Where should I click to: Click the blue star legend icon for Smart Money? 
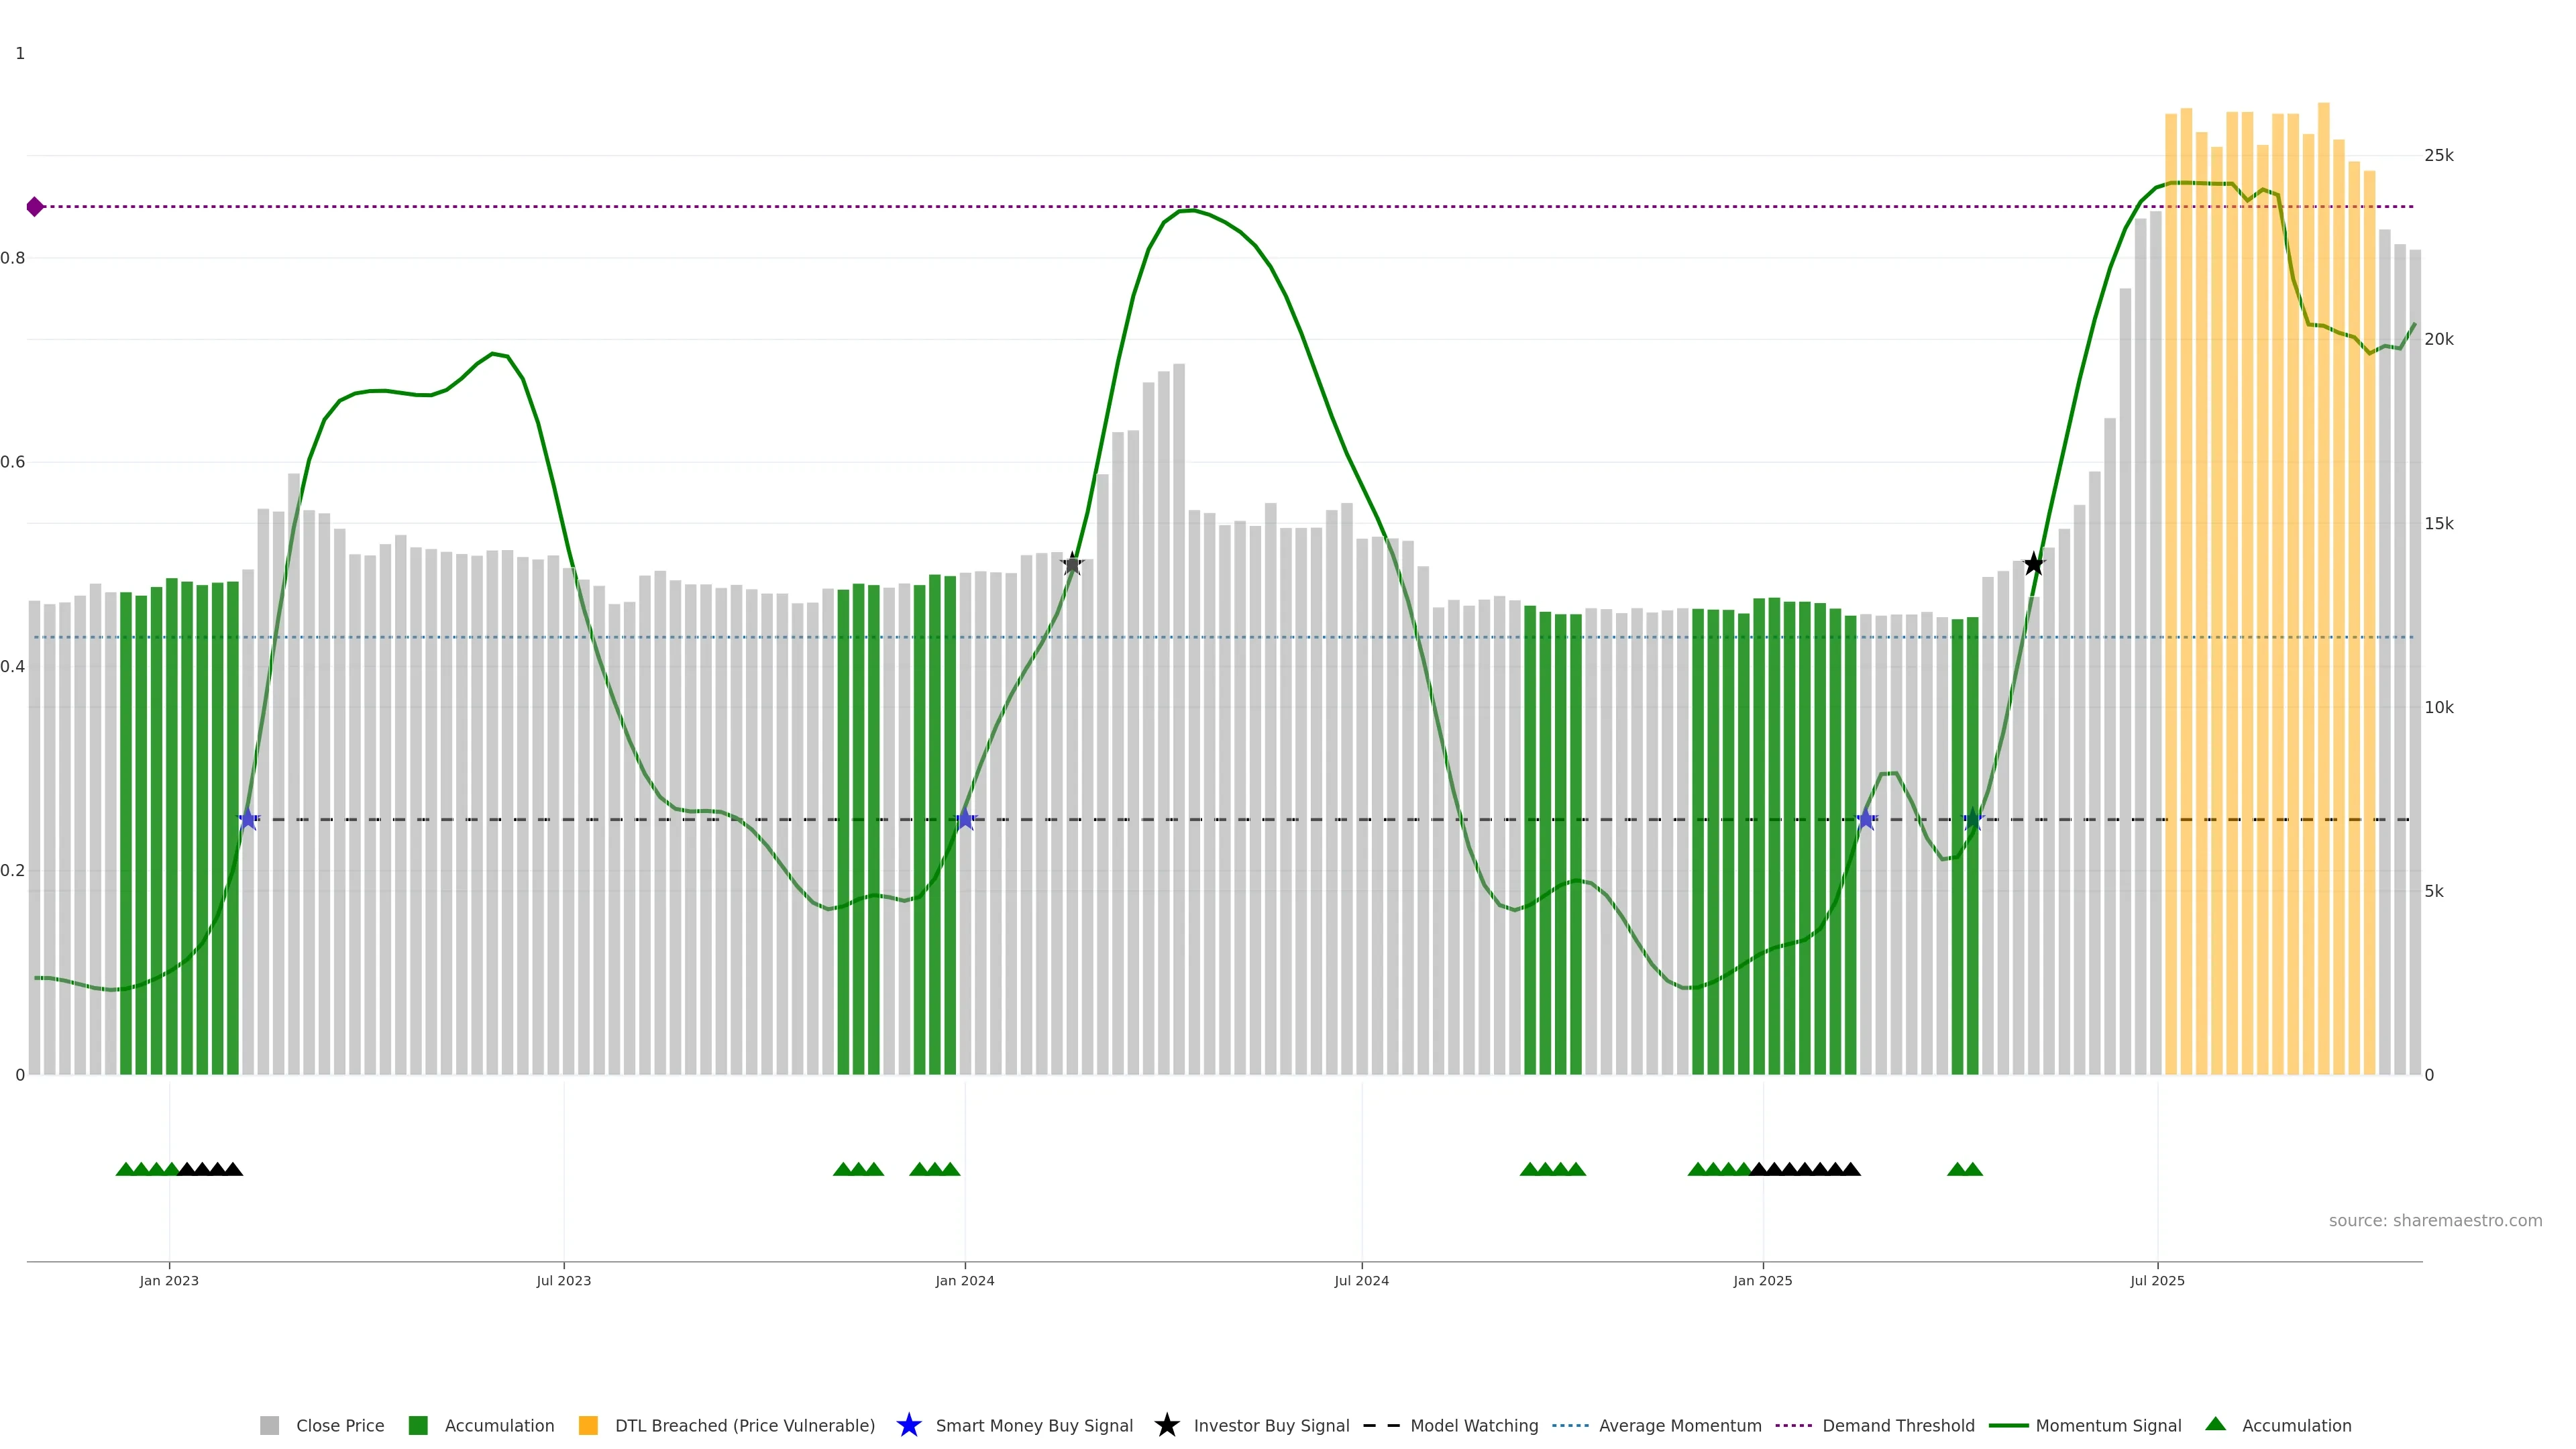coord(908,1425)
